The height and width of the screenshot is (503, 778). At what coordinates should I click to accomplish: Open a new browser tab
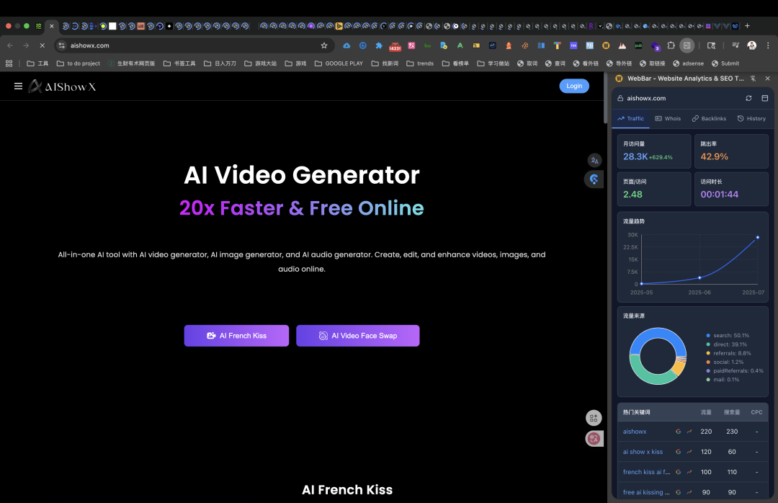[x=747, y=26]
